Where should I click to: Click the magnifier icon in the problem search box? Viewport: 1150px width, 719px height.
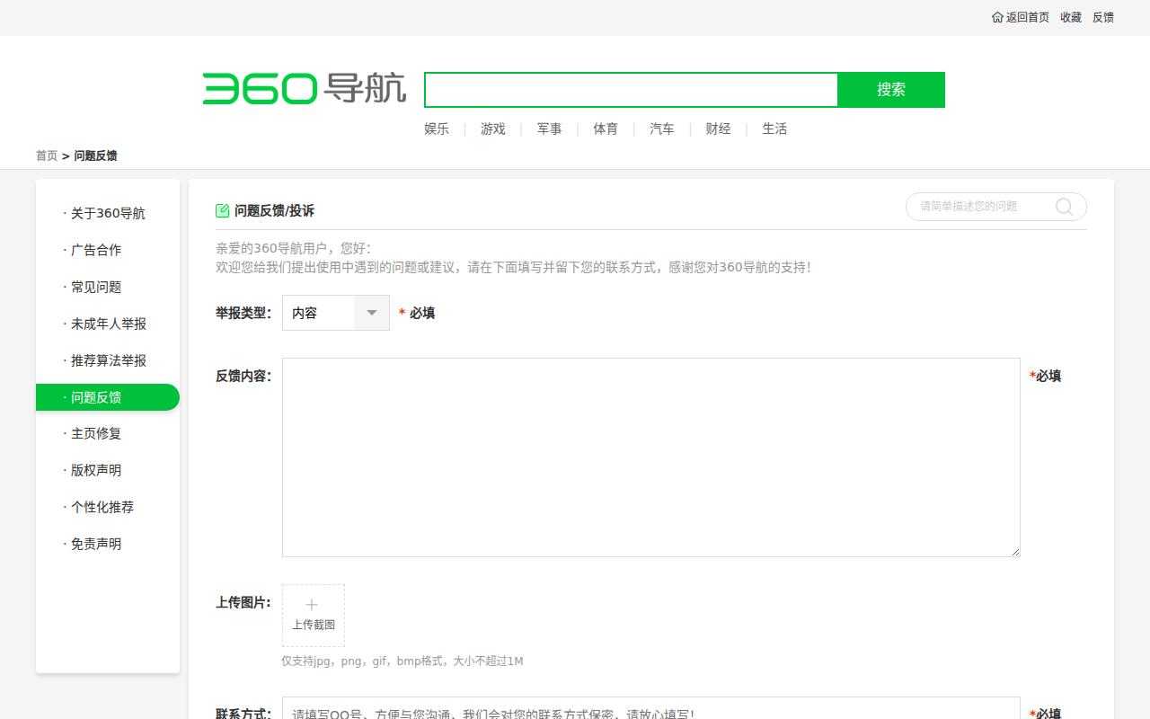(1064, 207)
